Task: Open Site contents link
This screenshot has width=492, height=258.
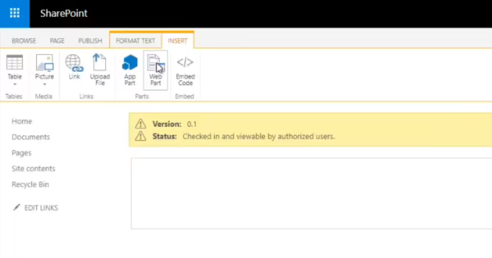Action: click(x=33, y=169)
